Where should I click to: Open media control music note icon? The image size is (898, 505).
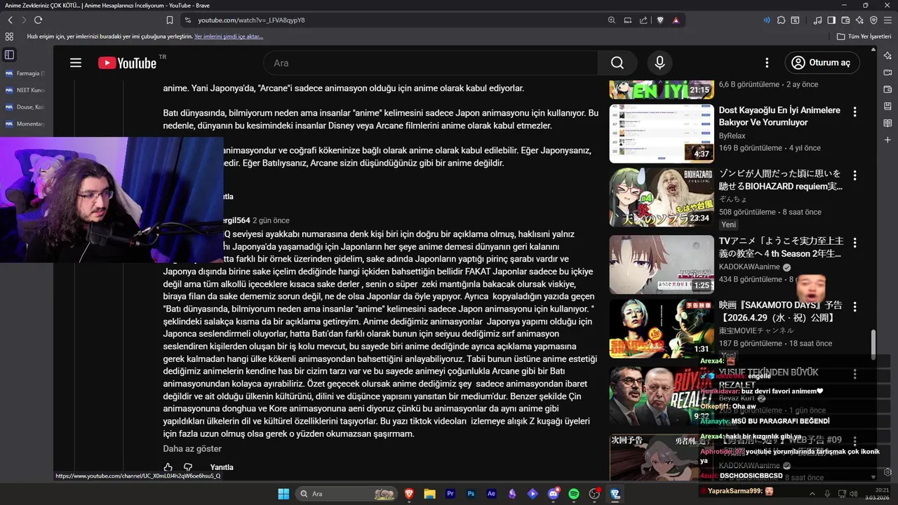coord(817,20)
